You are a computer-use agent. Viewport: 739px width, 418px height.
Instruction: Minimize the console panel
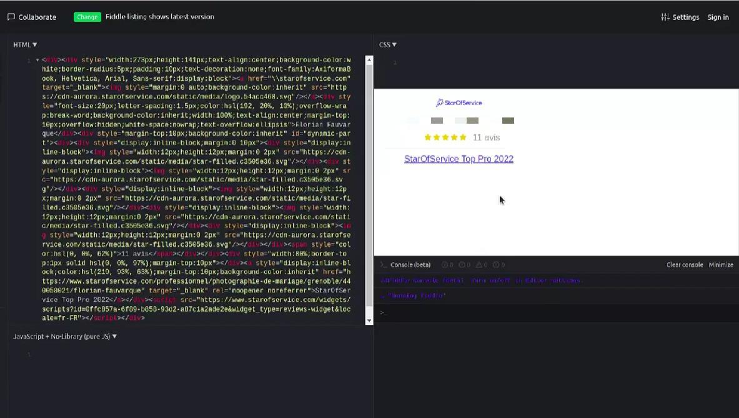pos(721,265)
